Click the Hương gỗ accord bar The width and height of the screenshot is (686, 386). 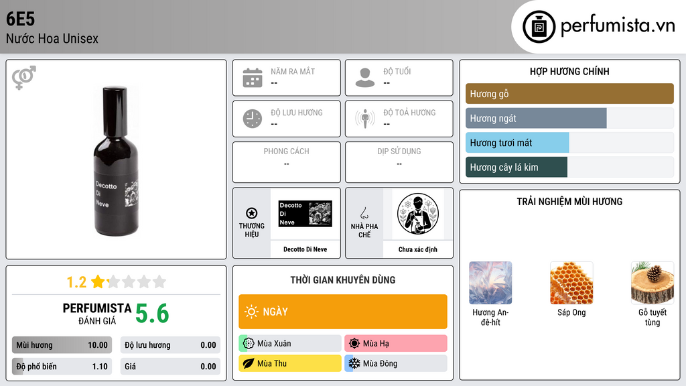pos(569,94)
